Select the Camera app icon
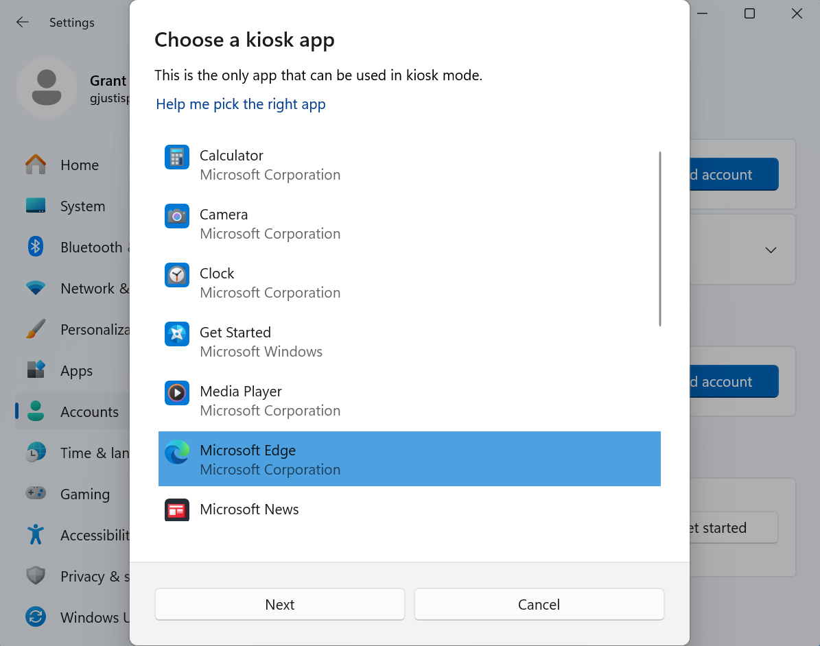820x646 pixels. click(x=177, y=217)
